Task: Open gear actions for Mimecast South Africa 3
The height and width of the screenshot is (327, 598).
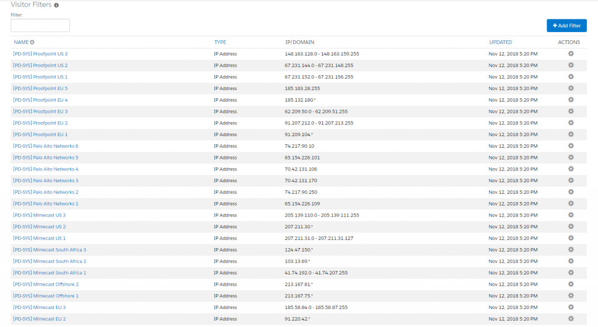Action: point(571,250)
